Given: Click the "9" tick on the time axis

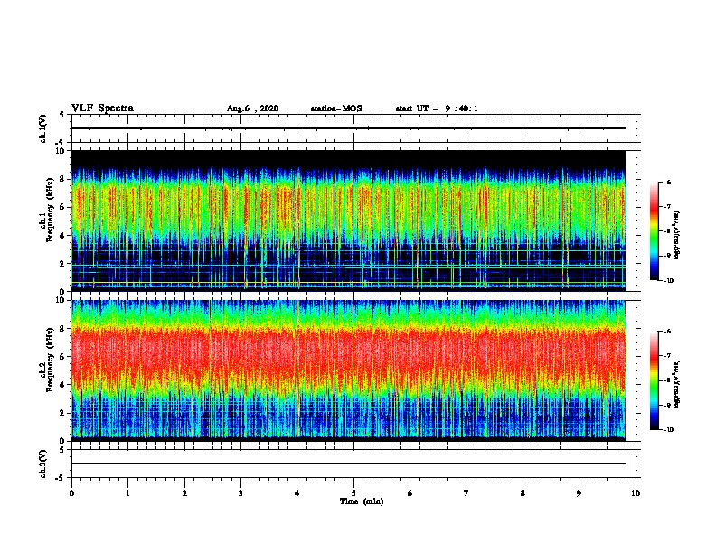Looking at the screenshot, I should (x=579, y=493).
